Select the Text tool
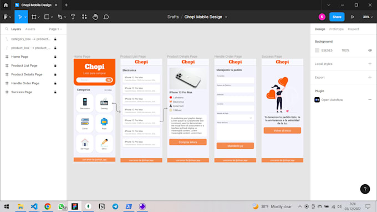 73,17
